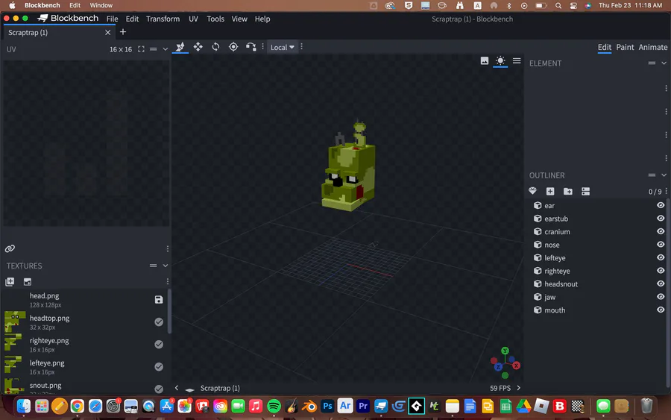
Task: Click the Add Group folder icon
Action: coord(568,192)
